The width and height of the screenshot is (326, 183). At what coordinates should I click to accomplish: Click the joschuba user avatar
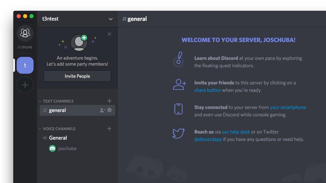click(52, 148)
